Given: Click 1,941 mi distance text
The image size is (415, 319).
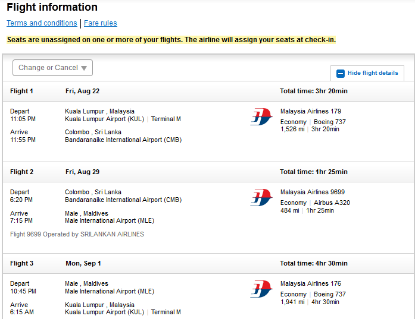Looking at the screenshot, I should [292, 302].
